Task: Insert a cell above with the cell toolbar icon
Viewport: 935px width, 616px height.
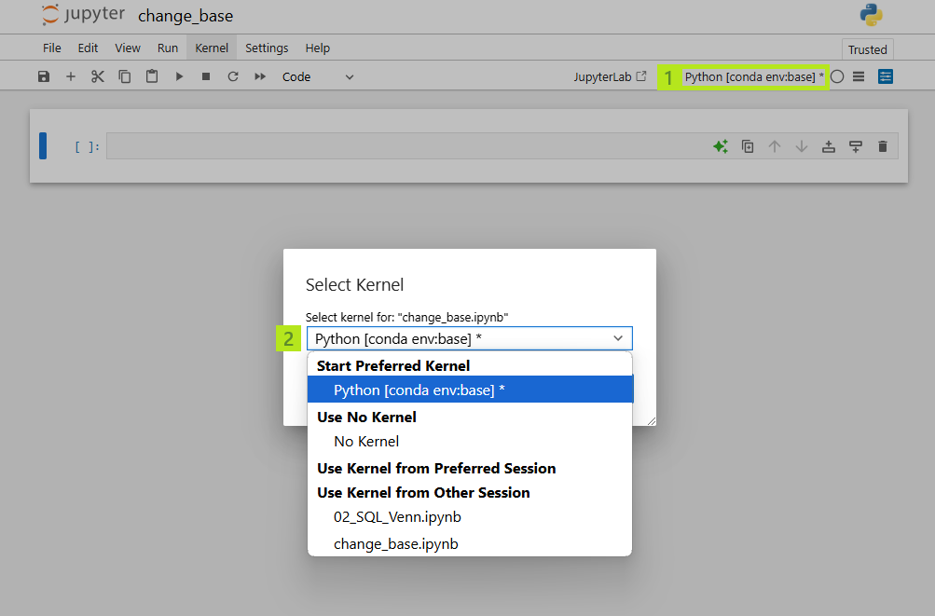Action: 828,146
